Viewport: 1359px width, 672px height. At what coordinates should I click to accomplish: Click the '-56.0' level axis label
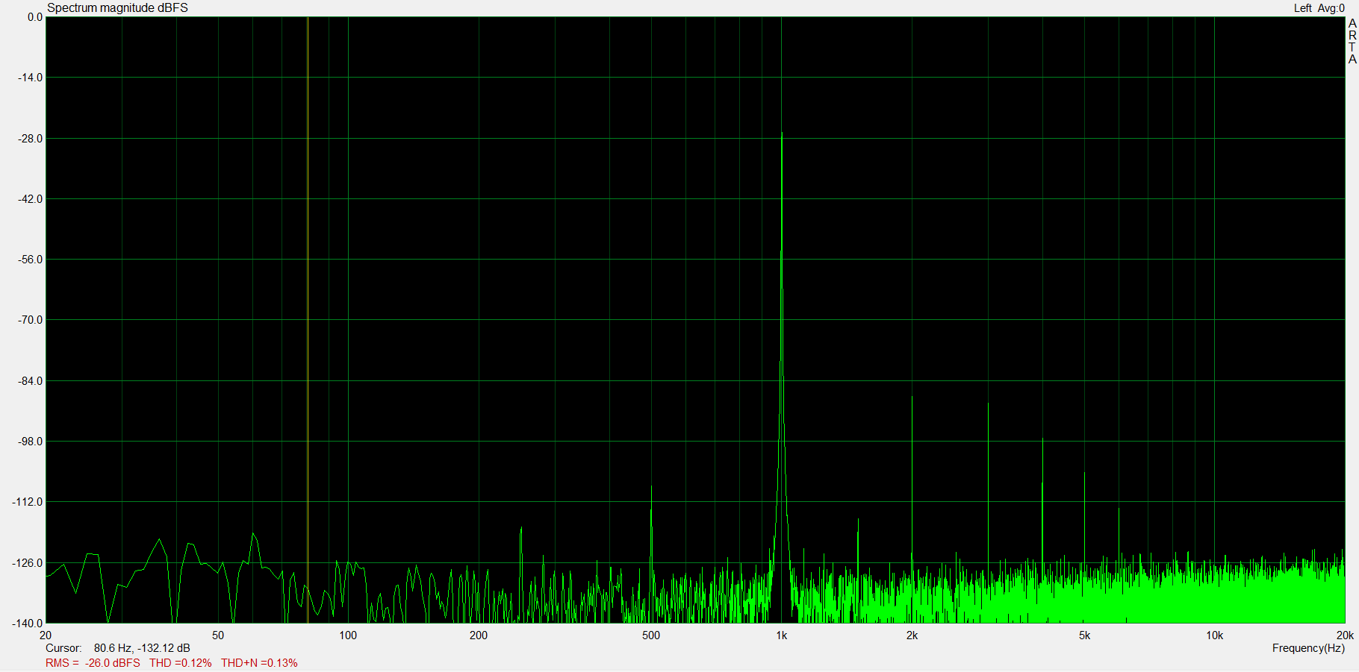31,260
